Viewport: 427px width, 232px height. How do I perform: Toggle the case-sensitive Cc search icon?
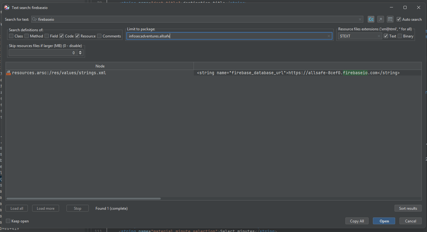click(x=371, y=19)
